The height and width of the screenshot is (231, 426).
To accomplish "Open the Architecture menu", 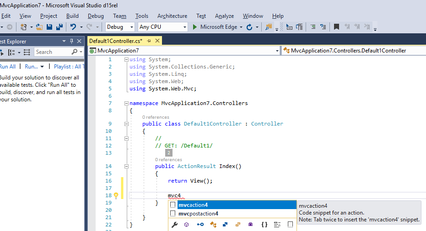I will [172, 16].
